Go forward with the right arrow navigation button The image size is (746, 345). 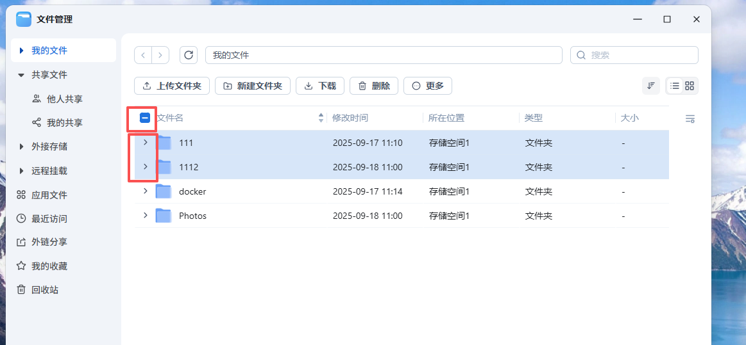click(160, 55)
